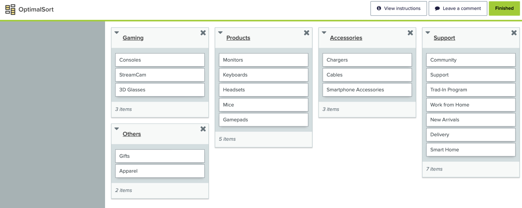The image size is (522, 208).
Task: Collapse the Others group arrow
Action: pos(116,129)
